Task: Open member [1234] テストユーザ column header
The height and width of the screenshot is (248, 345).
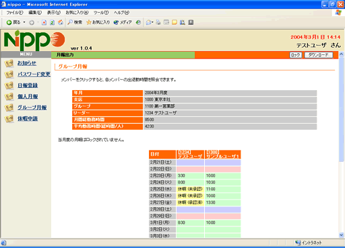Action: [x=190, y=155]
